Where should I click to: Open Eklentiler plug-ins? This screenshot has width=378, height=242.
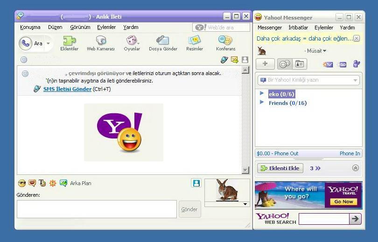69,43
